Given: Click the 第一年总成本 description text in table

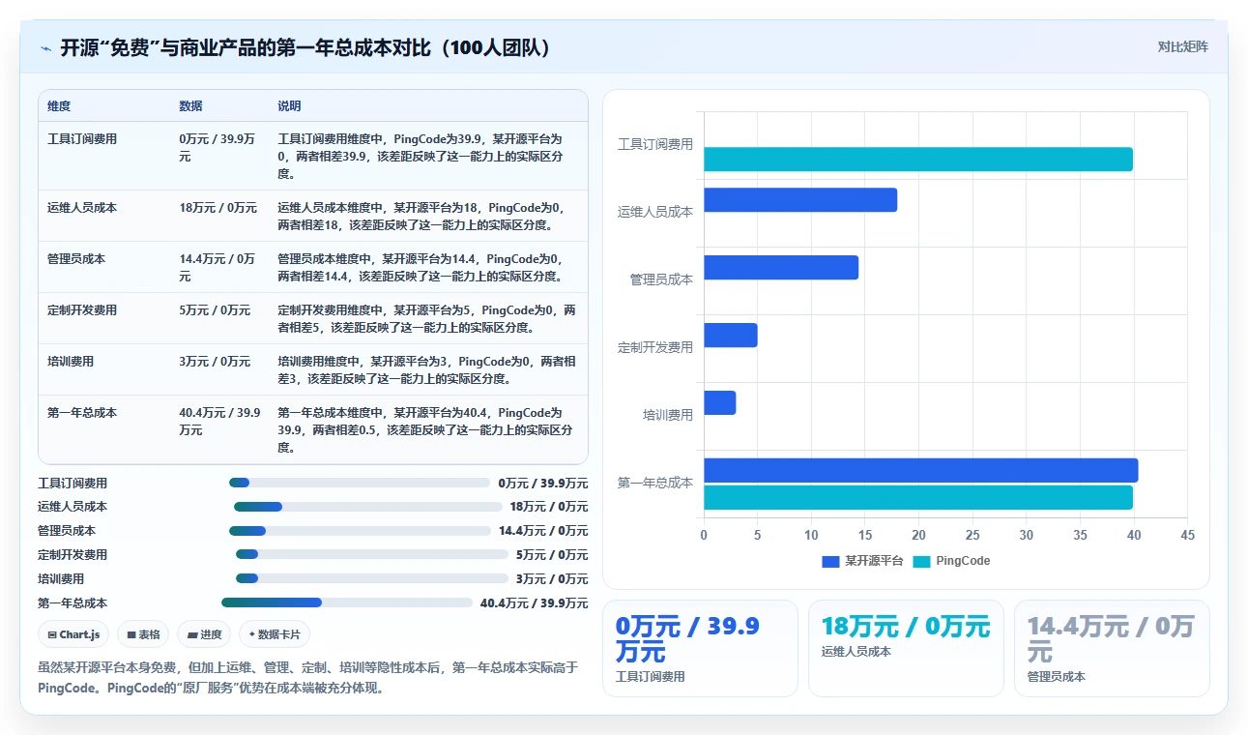Looking at the screenshot, I should tap(425, 430).
